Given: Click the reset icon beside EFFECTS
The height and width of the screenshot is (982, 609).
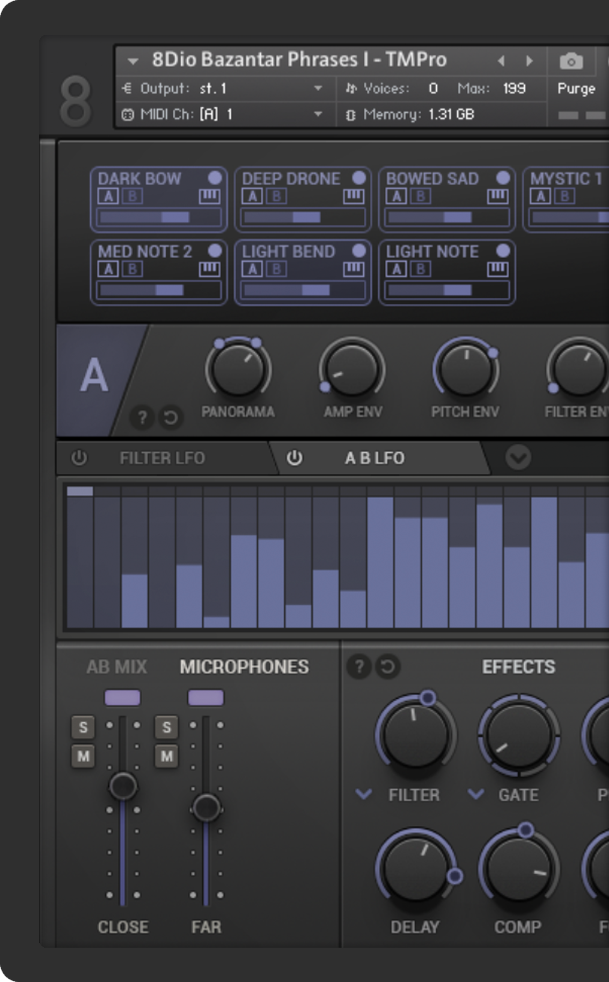Looking at the screenshot, I should [387, 666].
